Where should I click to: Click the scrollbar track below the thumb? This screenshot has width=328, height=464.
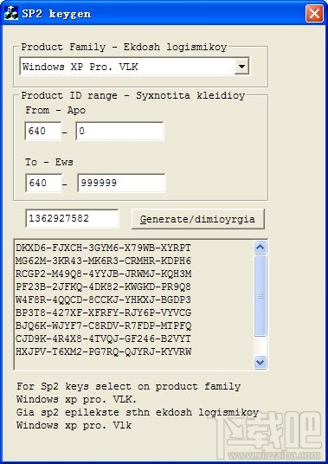click(260, 345)
